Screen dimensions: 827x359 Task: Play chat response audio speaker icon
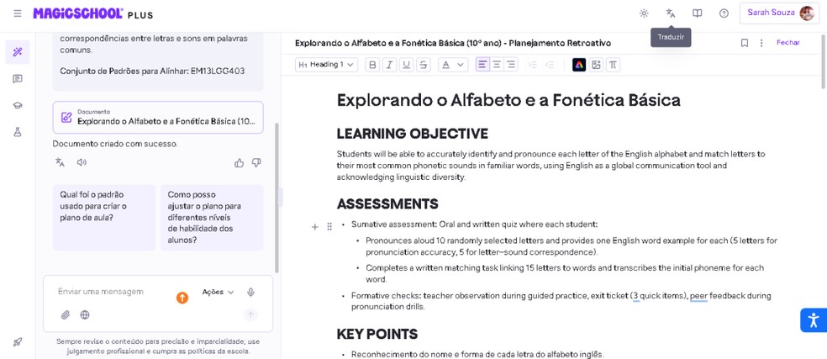pyautogui.click(x=82, y=162)
